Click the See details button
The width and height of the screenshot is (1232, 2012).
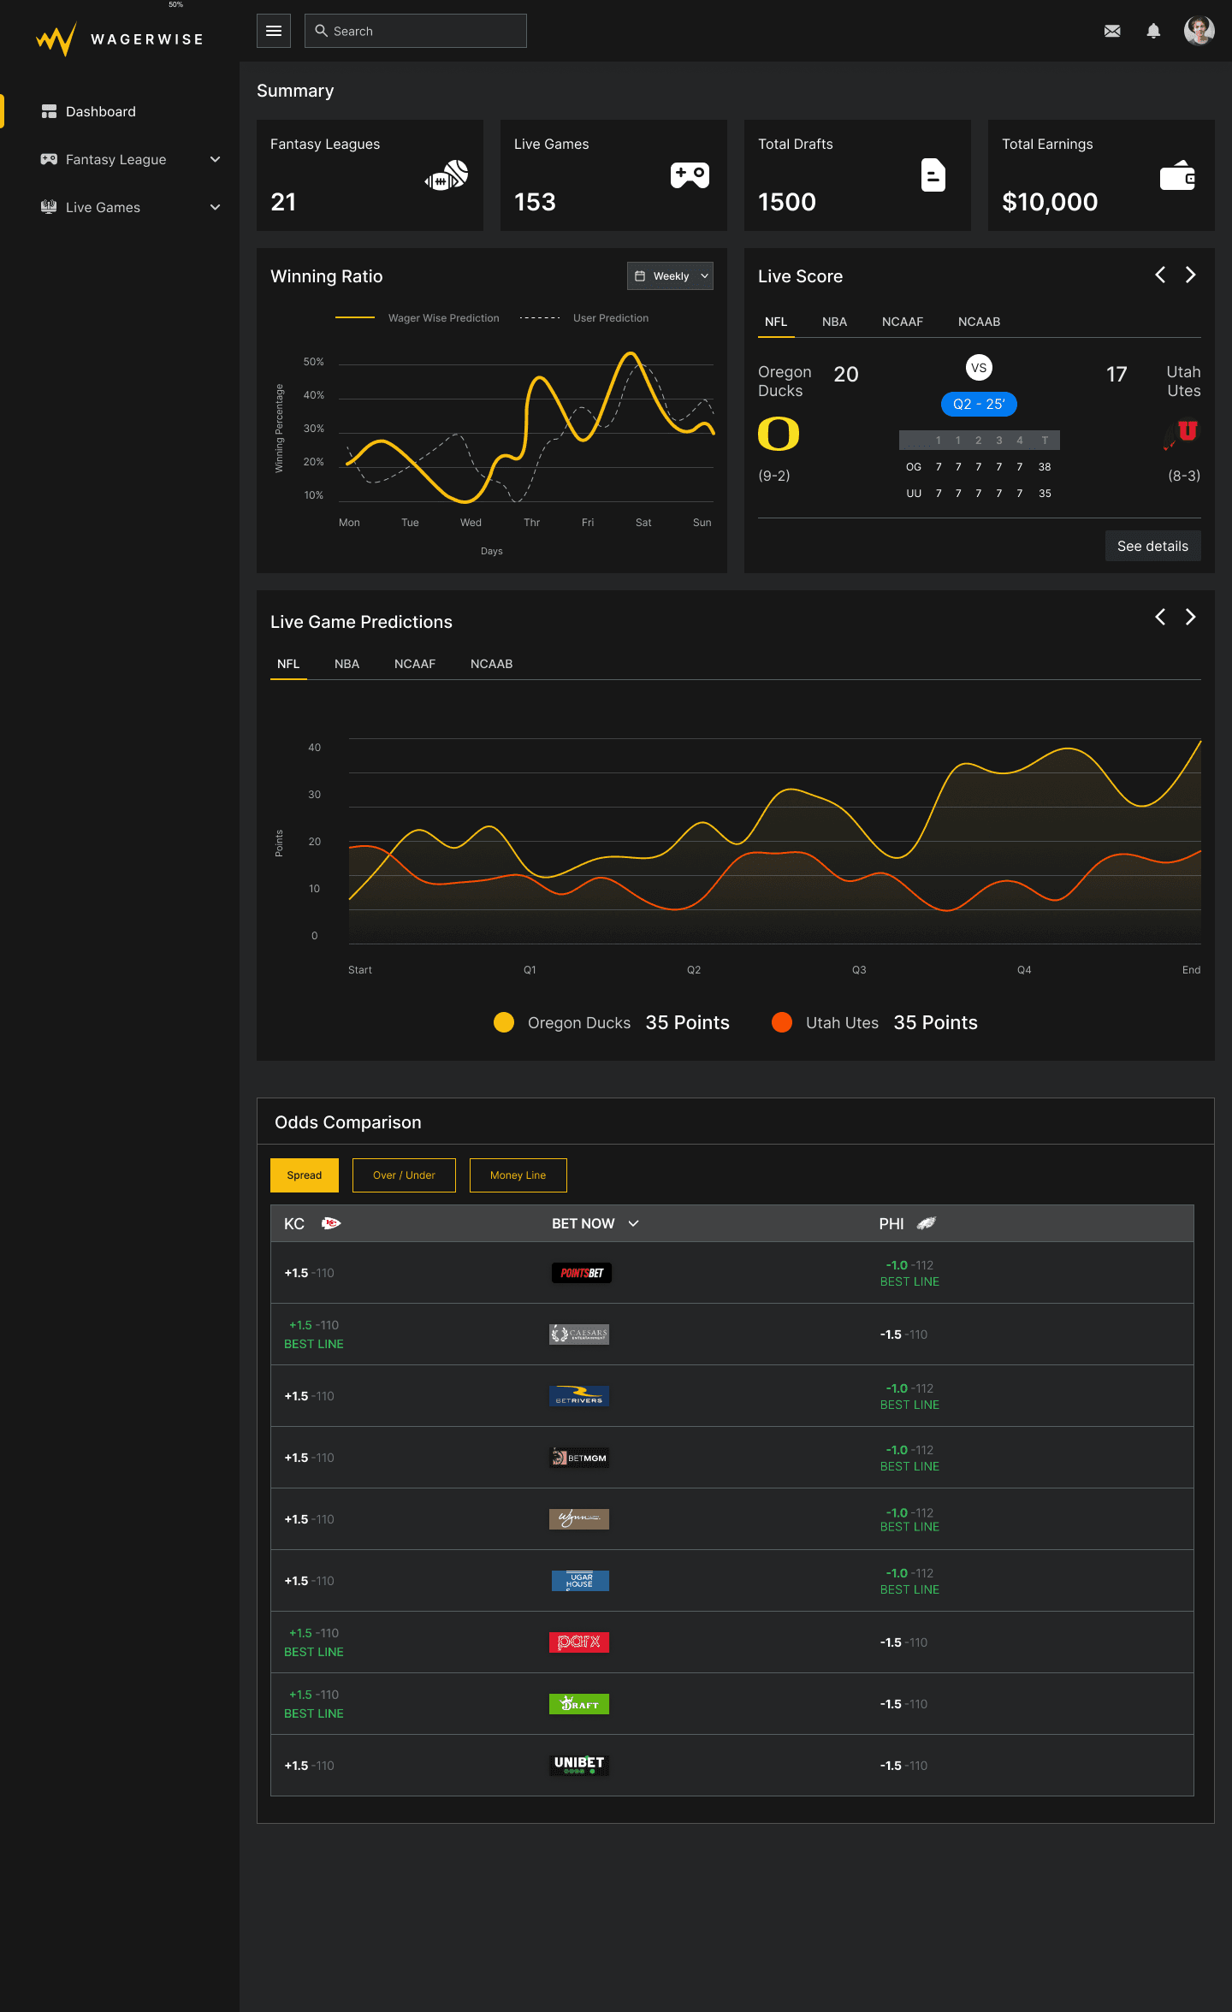coord(1152,546)
